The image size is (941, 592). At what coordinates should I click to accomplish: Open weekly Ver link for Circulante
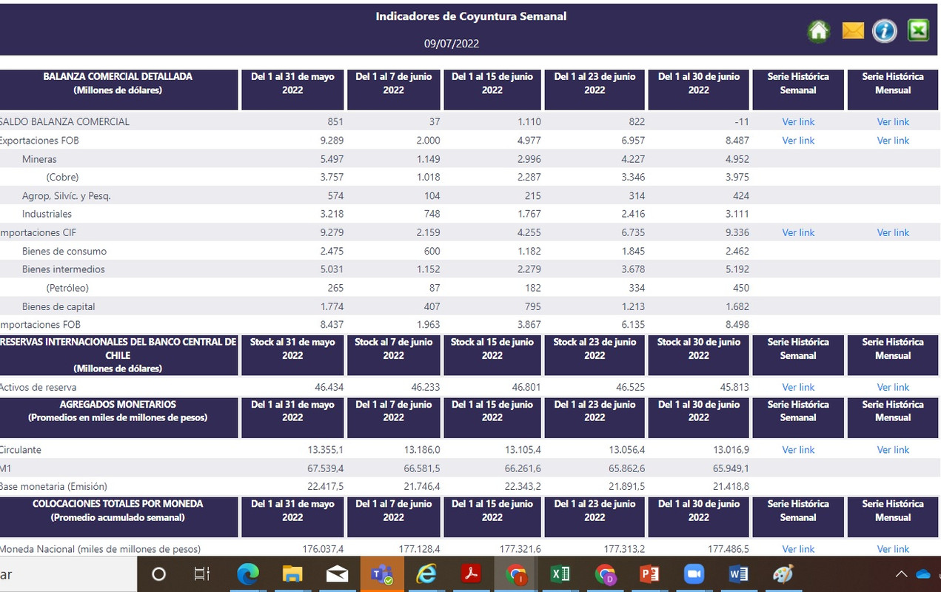798,450
